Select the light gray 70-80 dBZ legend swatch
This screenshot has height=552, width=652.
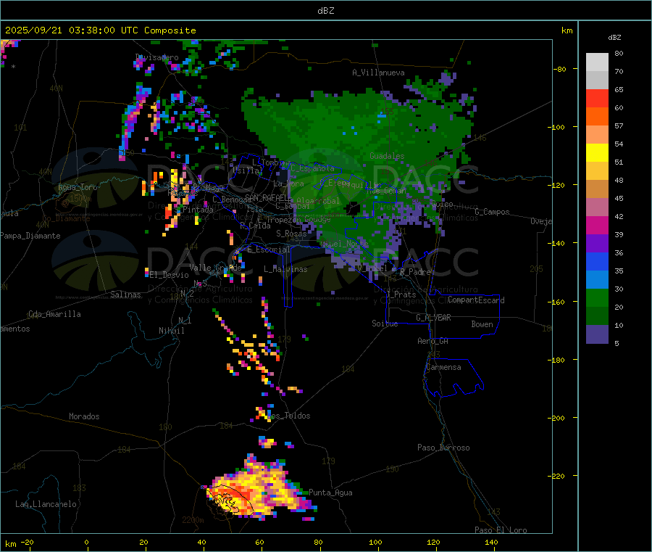pos(597,62)
